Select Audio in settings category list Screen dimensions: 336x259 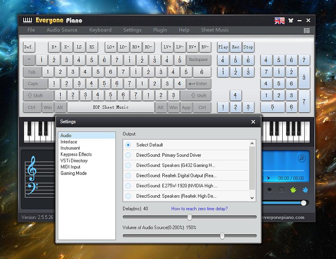[87, 136]
